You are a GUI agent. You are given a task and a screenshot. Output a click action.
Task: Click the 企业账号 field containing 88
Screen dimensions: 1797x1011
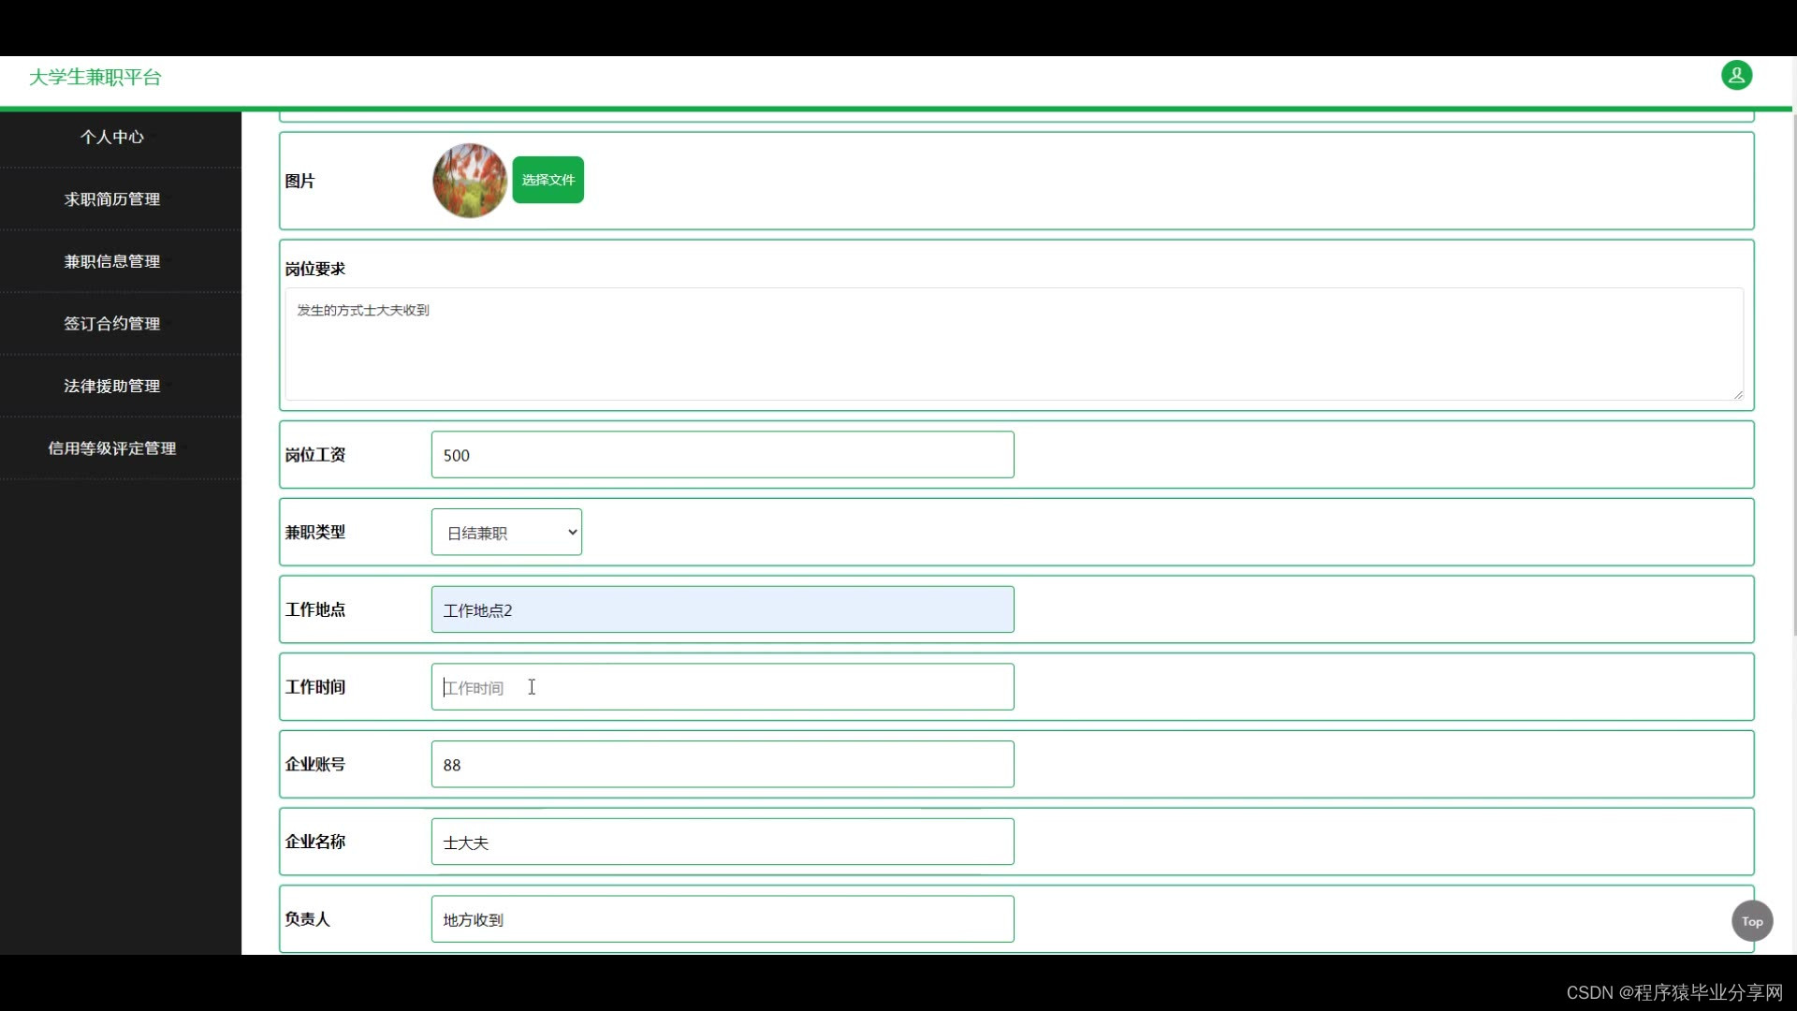(x=722, y=765)
